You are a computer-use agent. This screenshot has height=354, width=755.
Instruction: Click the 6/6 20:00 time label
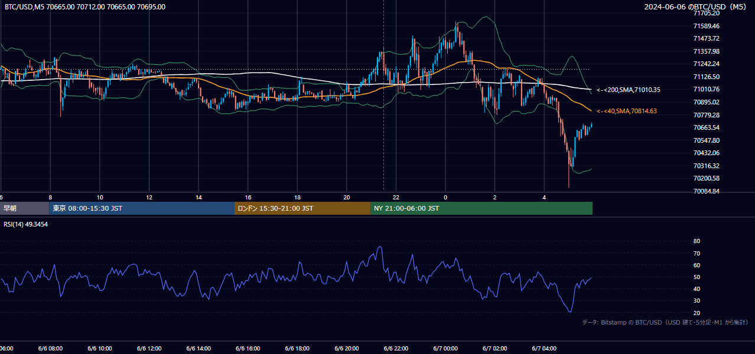(346, 349)
